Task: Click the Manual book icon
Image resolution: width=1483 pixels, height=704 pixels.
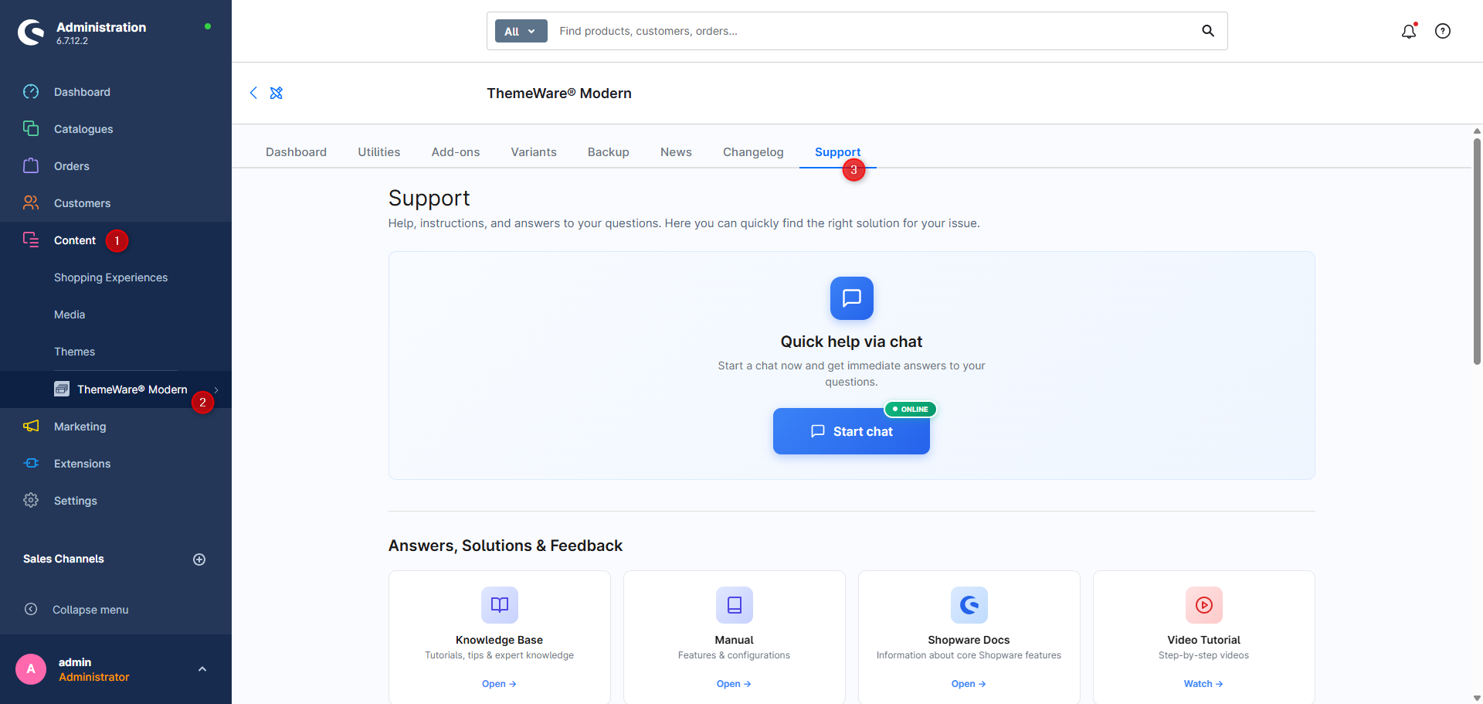Action: pos(735,605)
